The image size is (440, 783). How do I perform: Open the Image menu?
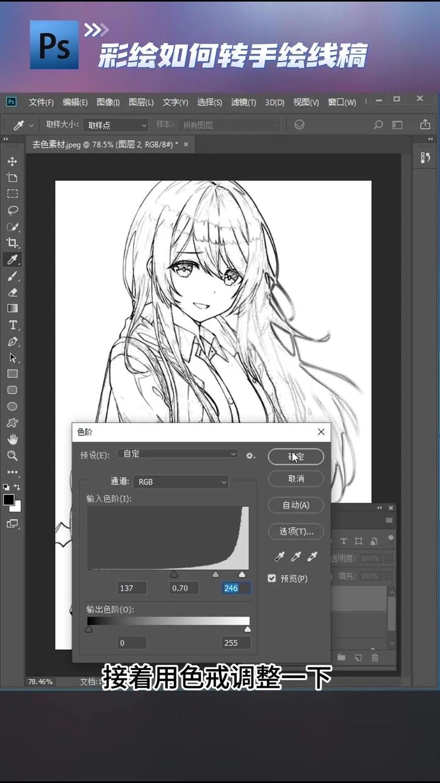(108, 102)
